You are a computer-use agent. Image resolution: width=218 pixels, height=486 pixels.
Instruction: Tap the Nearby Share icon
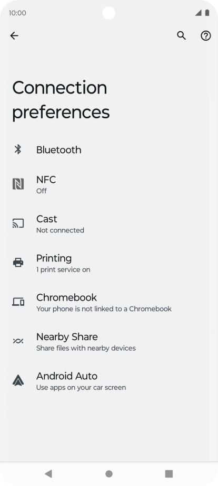18,341
